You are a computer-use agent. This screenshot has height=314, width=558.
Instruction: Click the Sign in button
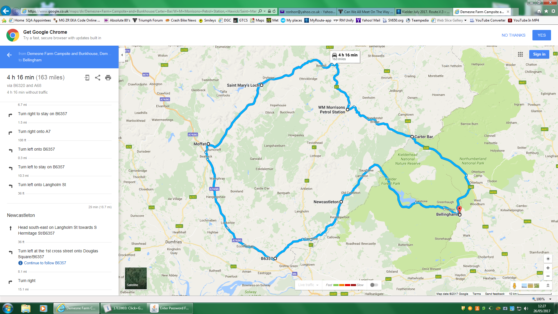(x=539, y=54)
